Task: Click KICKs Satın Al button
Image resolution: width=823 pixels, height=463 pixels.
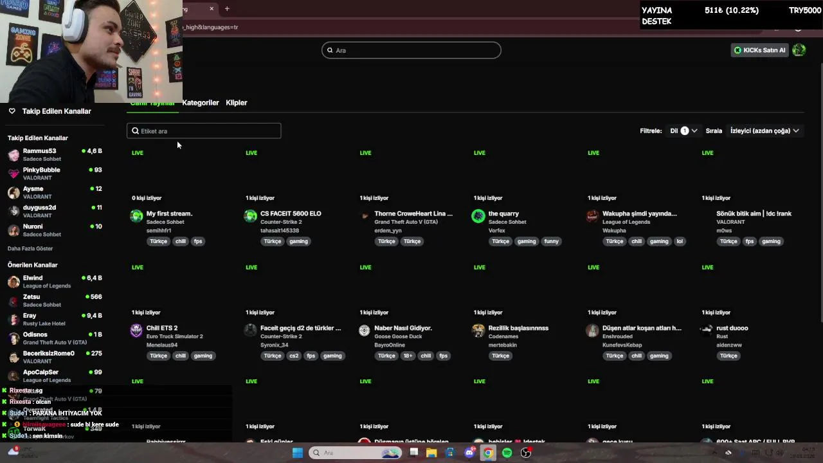Action: pos(759,50)
